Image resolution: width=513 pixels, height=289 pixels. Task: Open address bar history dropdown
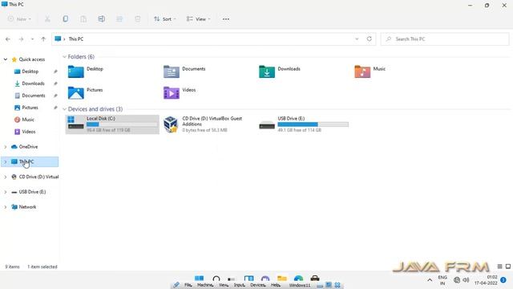[357, 39]
